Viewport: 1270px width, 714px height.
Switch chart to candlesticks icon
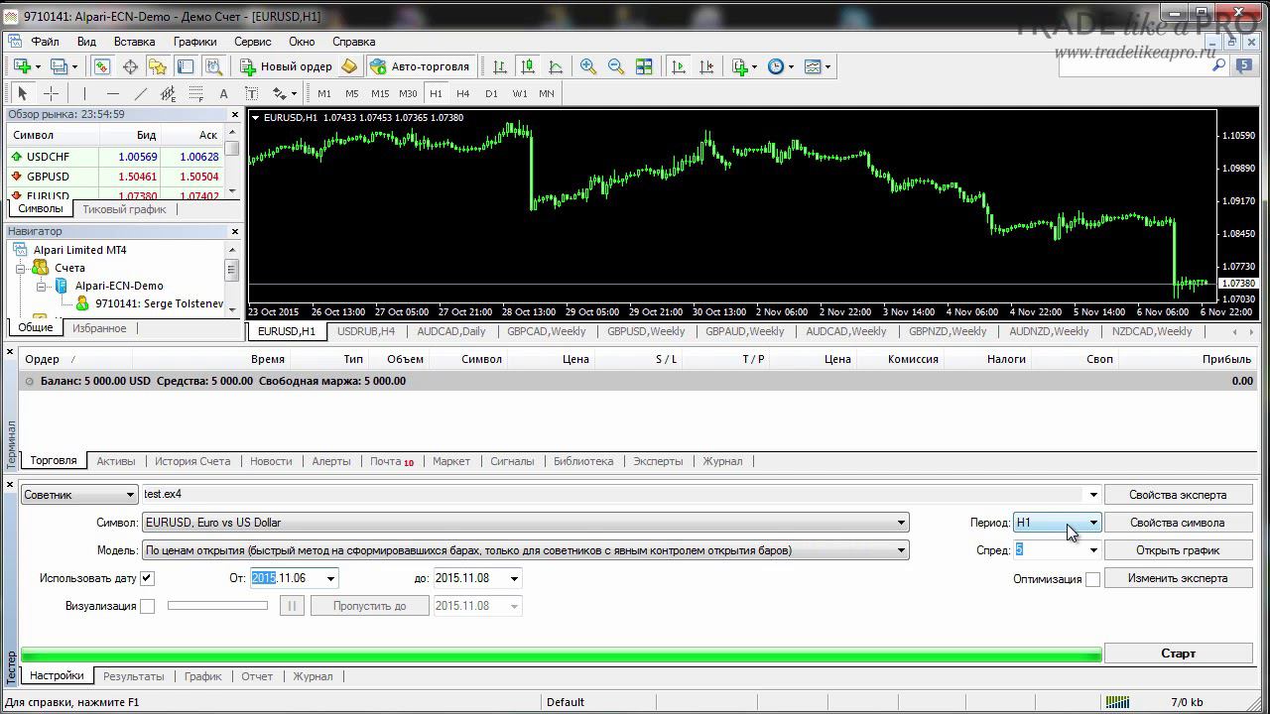click(528, 66)
